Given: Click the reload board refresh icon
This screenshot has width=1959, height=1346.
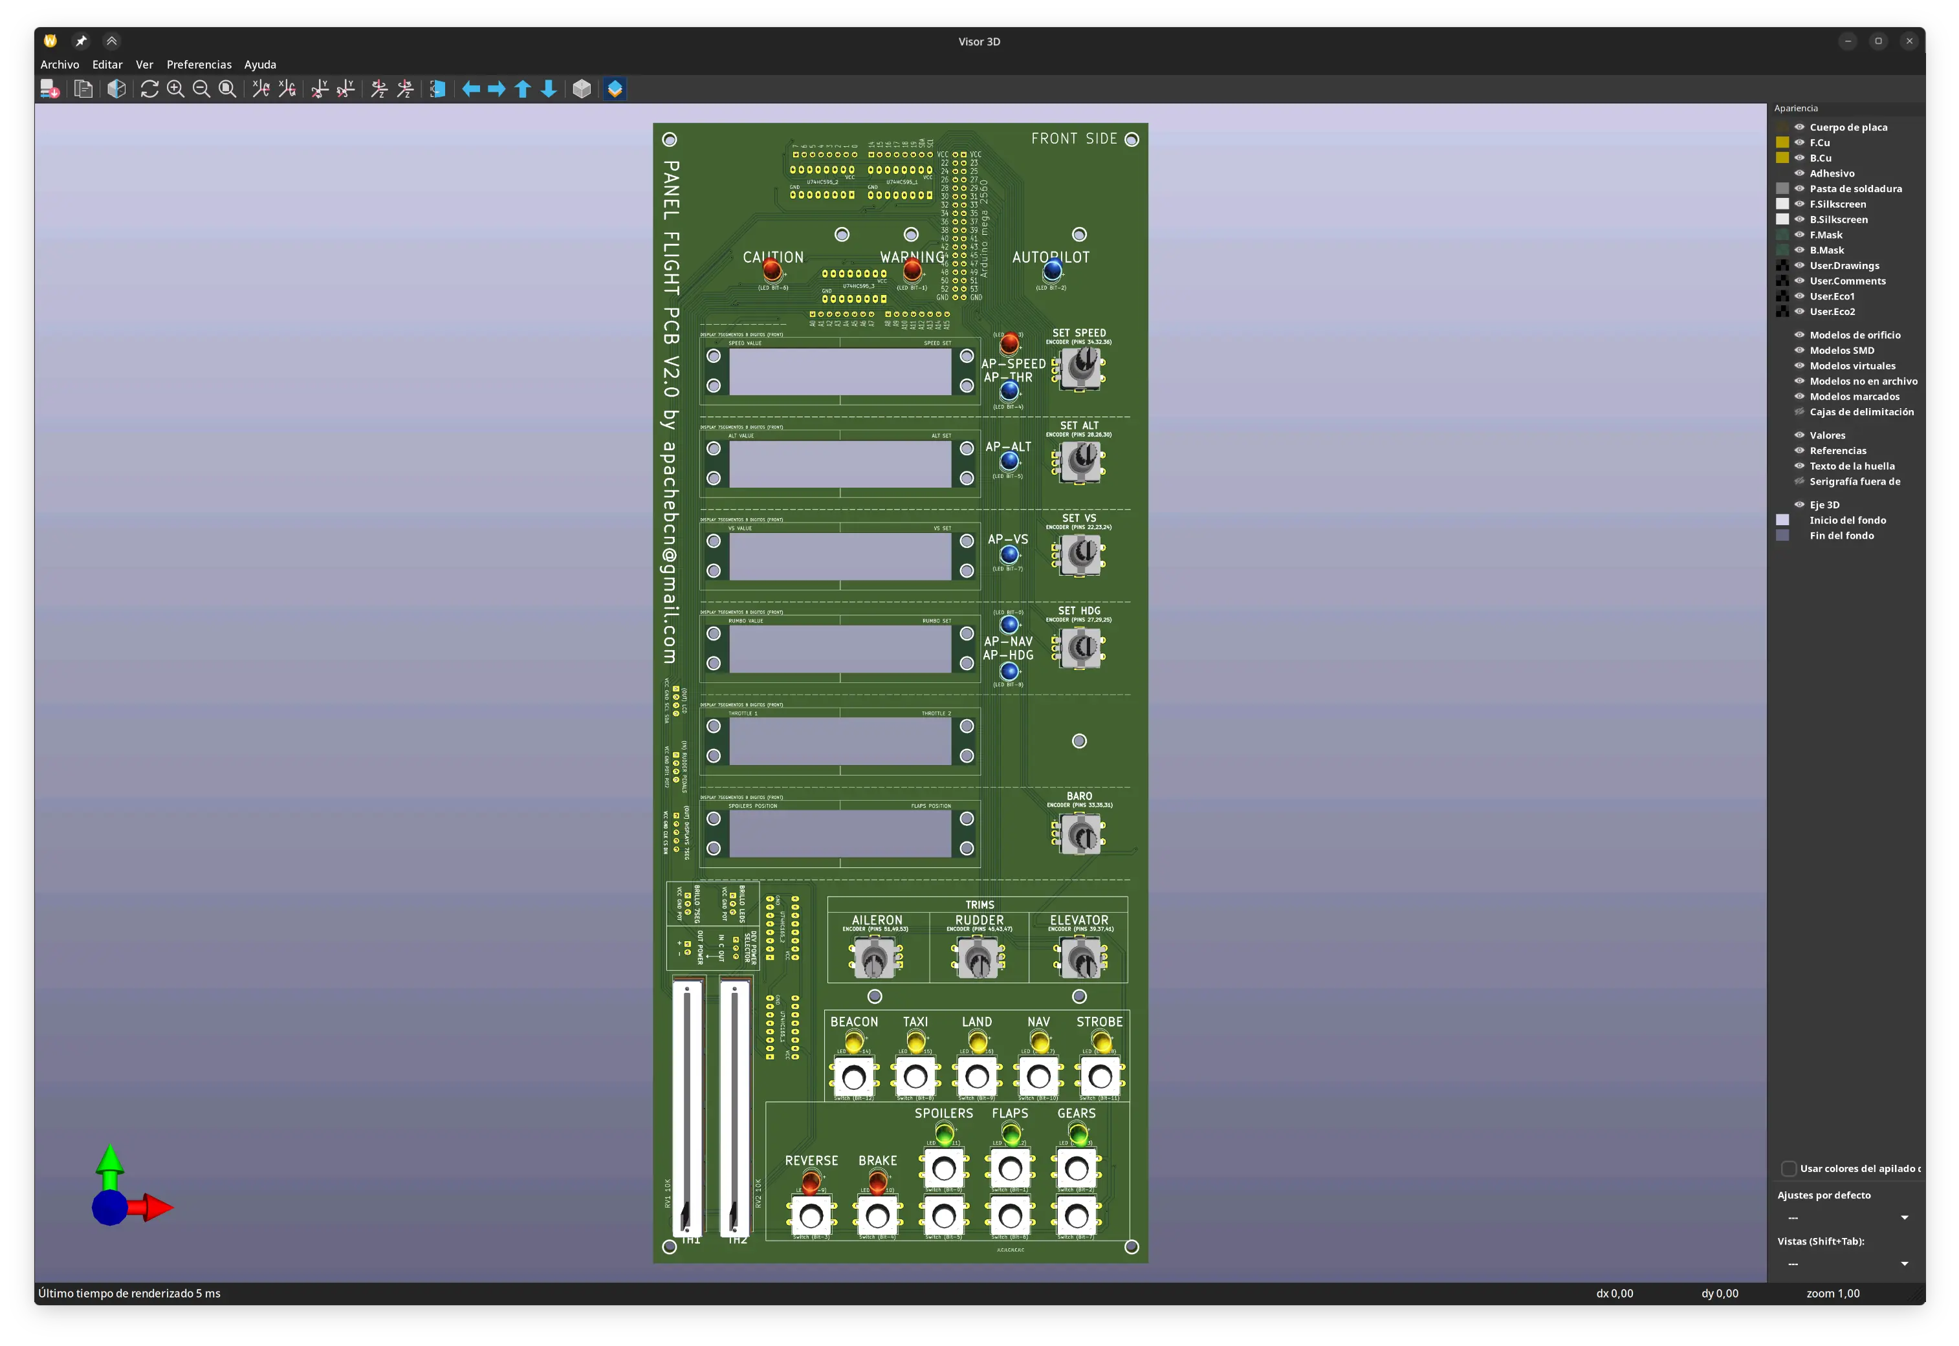Looking at the screenshot, I should point(149,89).
